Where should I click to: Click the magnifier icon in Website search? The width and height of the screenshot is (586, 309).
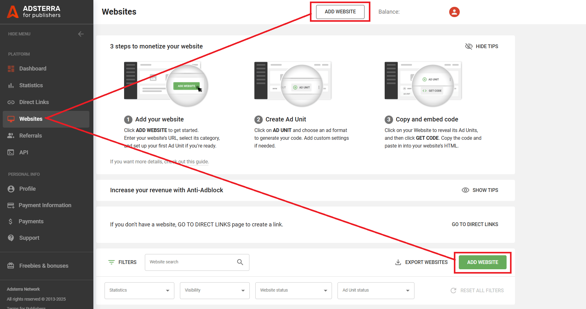point(240,262)
